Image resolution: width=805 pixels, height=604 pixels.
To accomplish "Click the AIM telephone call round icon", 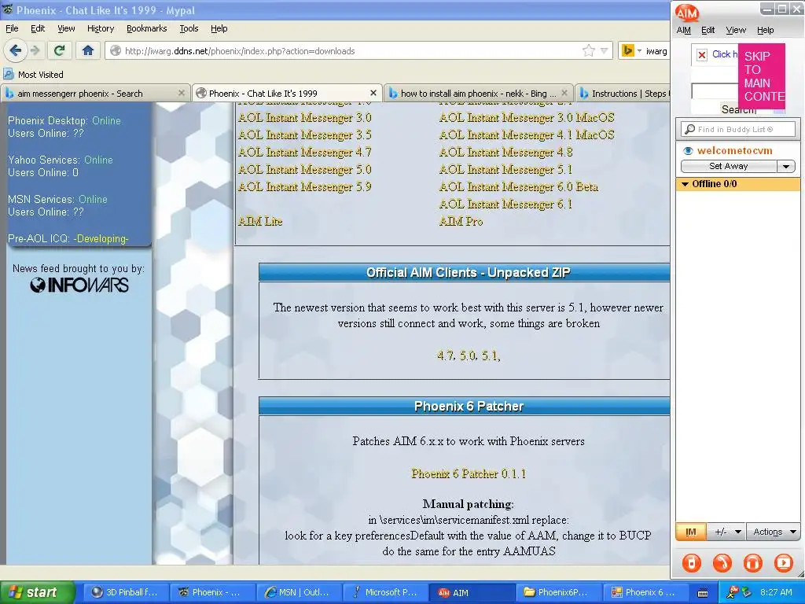I will (x=722, y=563).
